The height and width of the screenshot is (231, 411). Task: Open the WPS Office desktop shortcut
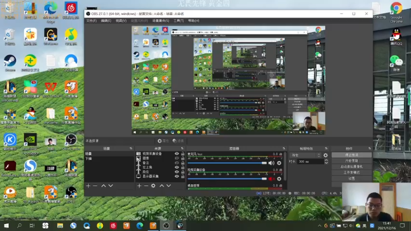pyautogui.click(x=50, y=89)
